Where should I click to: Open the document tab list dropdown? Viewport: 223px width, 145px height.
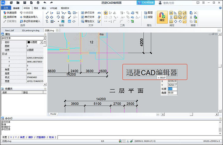(219, 30)
